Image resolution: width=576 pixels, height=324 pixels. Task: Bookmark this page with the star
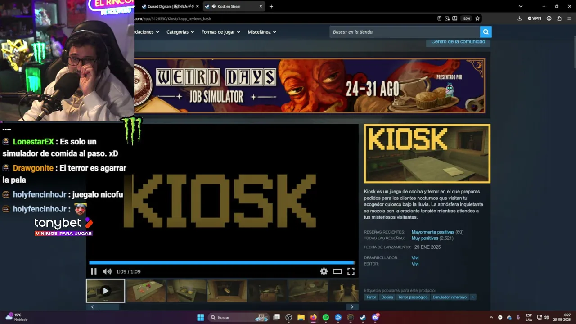click(x=477, y=18)
